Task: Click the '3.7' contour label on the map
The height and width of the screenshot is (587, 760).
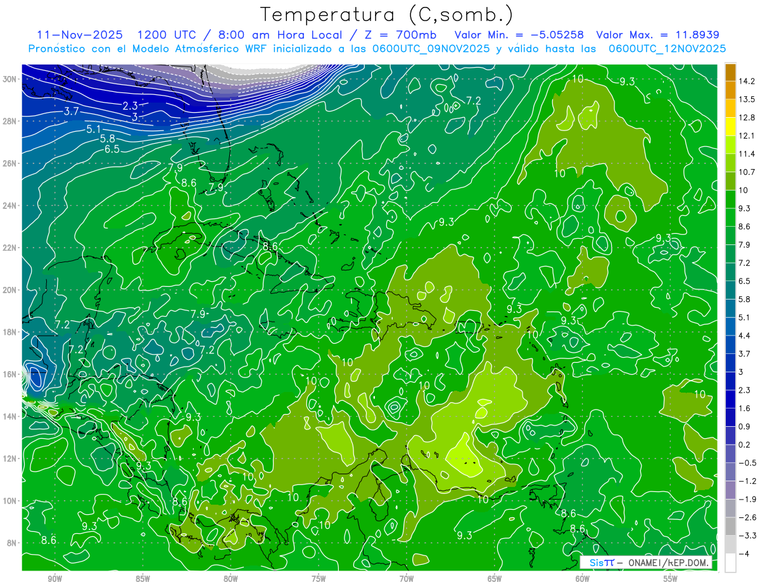Action: [x=71, y=111]
